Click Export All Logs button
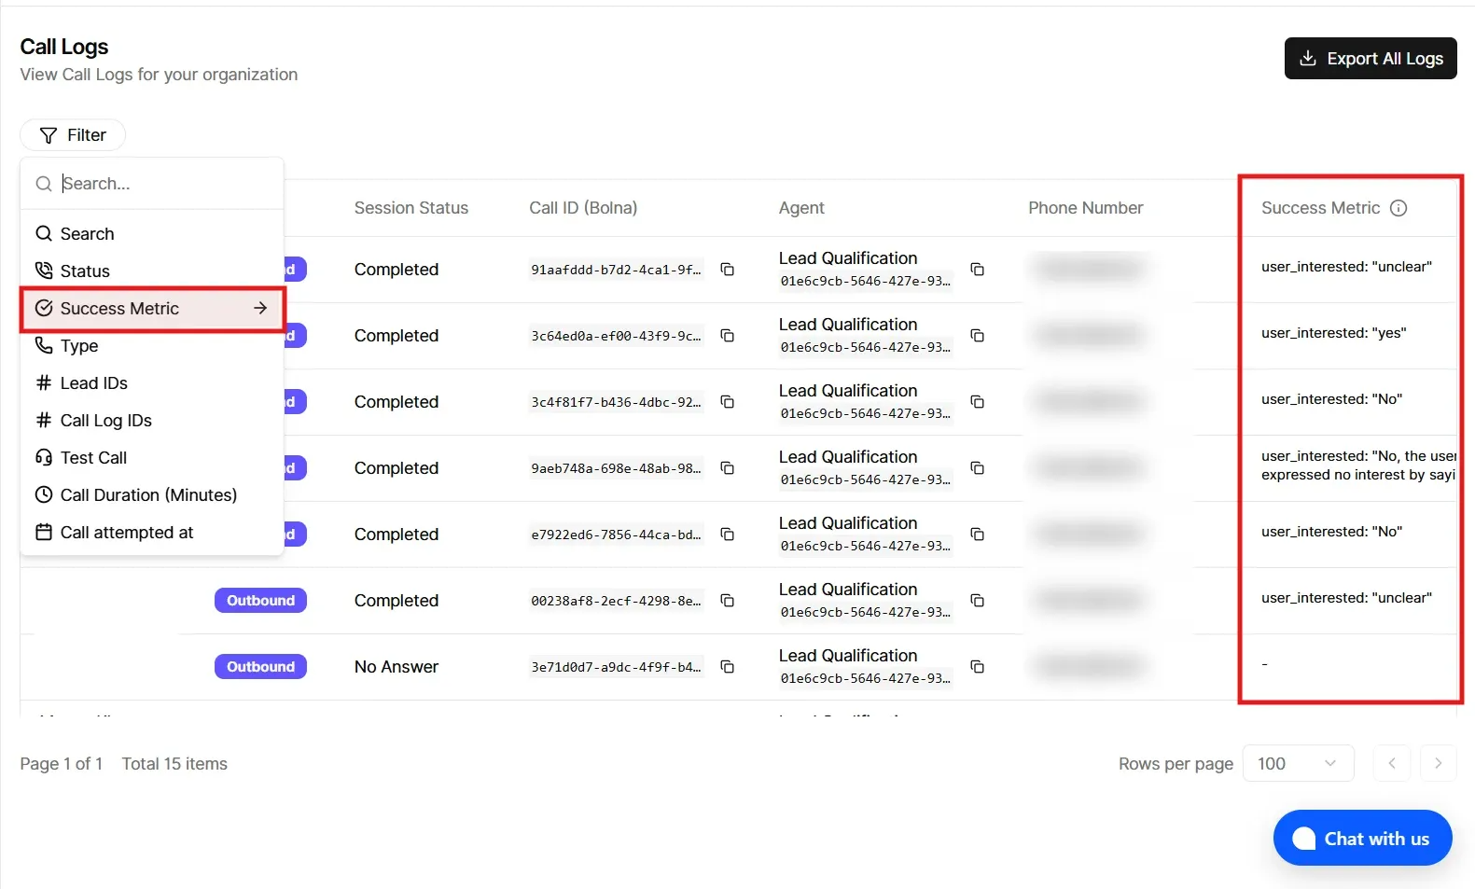 pos(1370,59)
